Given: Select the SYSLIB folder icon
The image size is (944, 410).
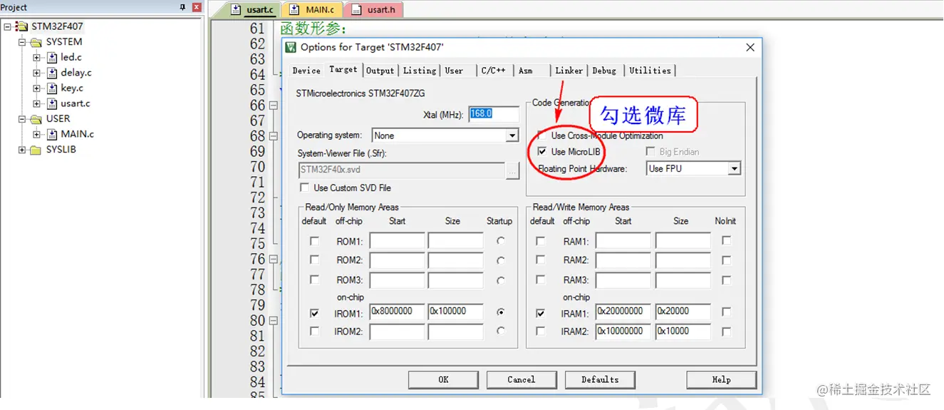Looking at the screenshot, I should tap(36, 150).
